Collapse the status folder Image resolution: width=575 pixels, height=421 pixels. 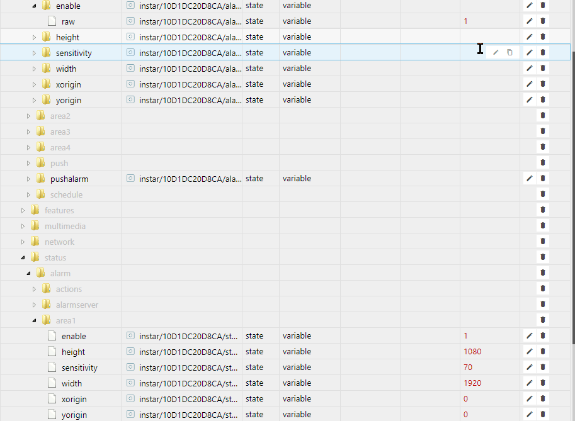pyautogui.click(x=23, y=257)
